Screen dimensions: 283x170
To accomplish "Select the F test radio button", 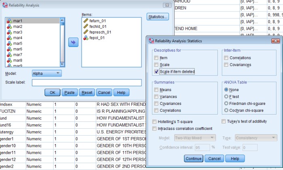I will 226,97.
